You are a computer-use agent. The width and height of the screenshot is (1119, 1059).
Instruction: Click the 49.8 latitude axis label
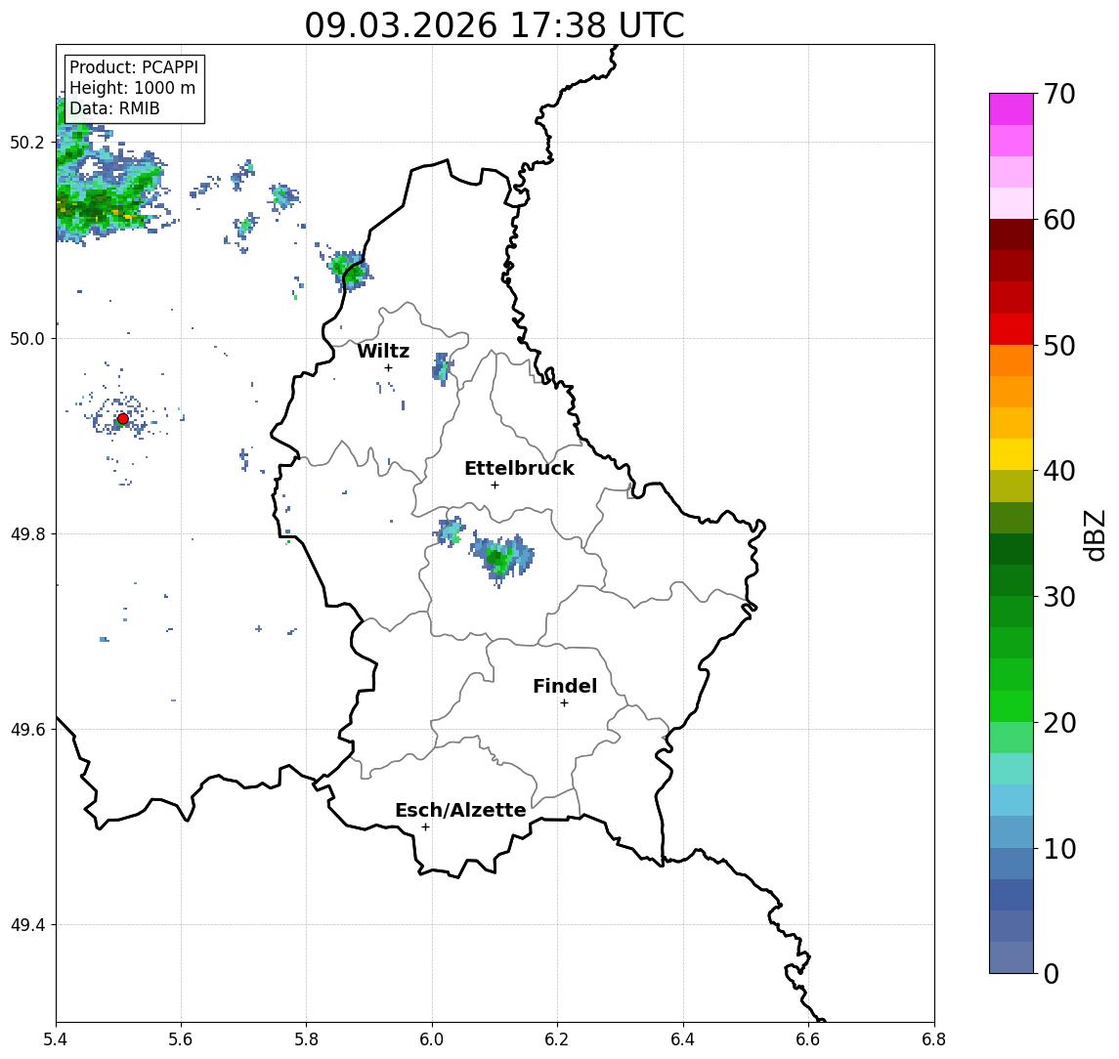pyautogui.click(x=26, y=533)
